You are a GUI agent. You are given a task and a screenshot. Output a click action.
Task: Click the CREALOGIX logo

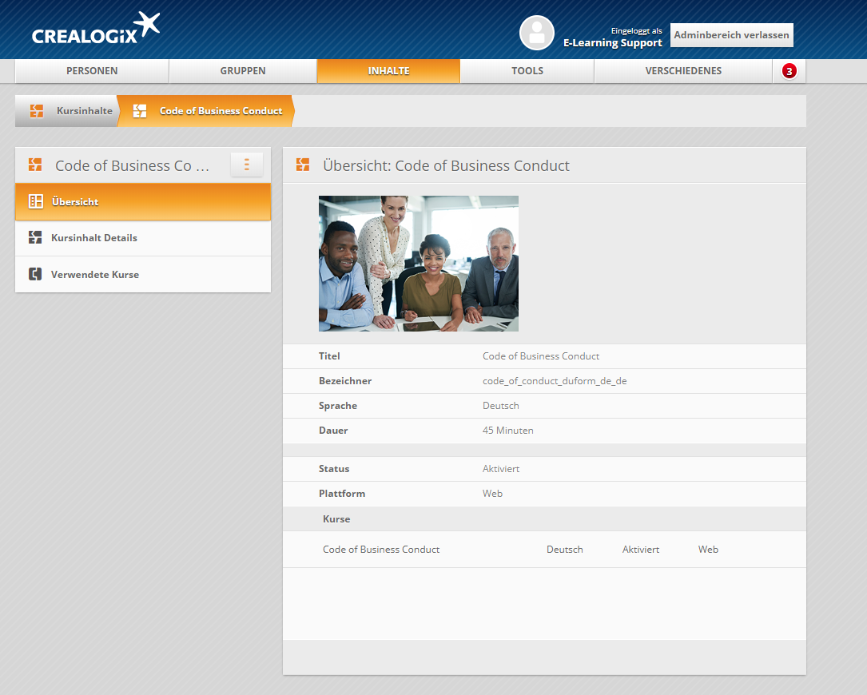point(95,29)
